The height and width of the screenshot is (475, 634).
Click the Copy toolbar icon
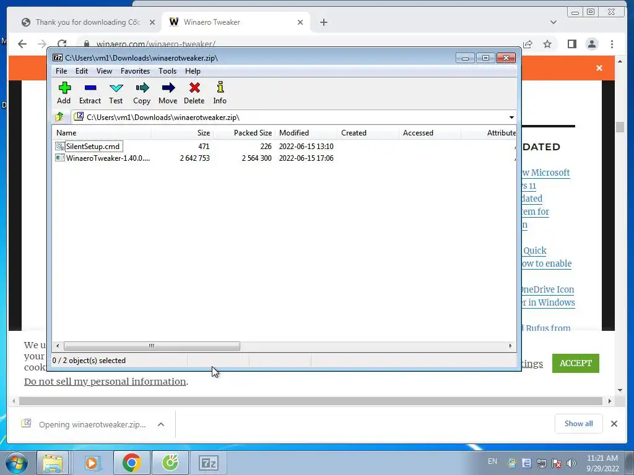(142, 93)
